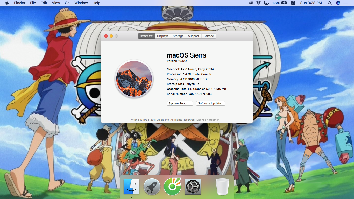Open the Edit menu
This screenshot has height=199, width=354.
point(44,3)
